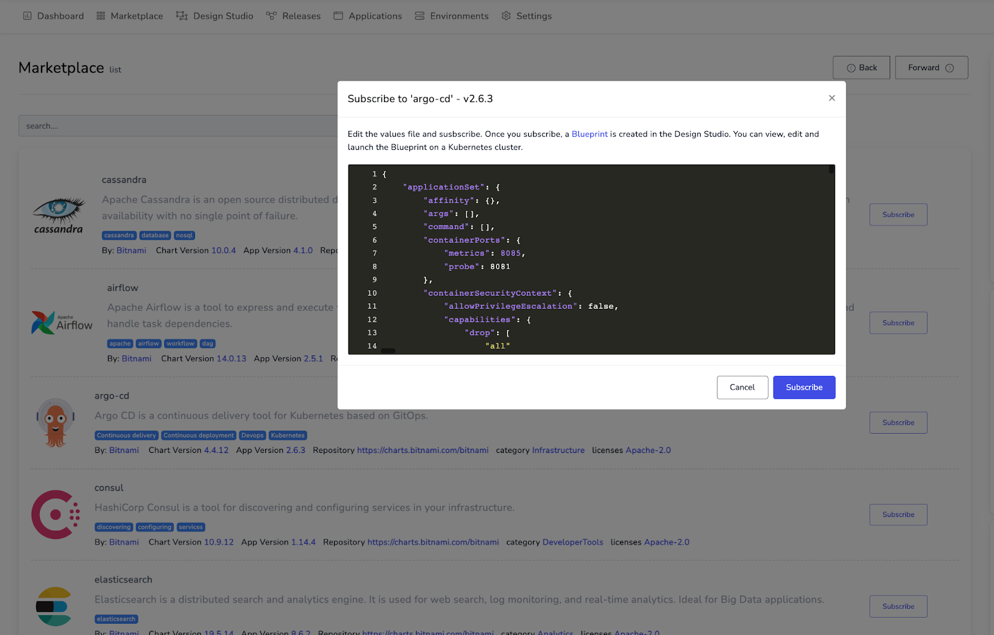The image size is (994, 635).
Task: Click the arrow icon in Back button
Action: pos(851,68)
